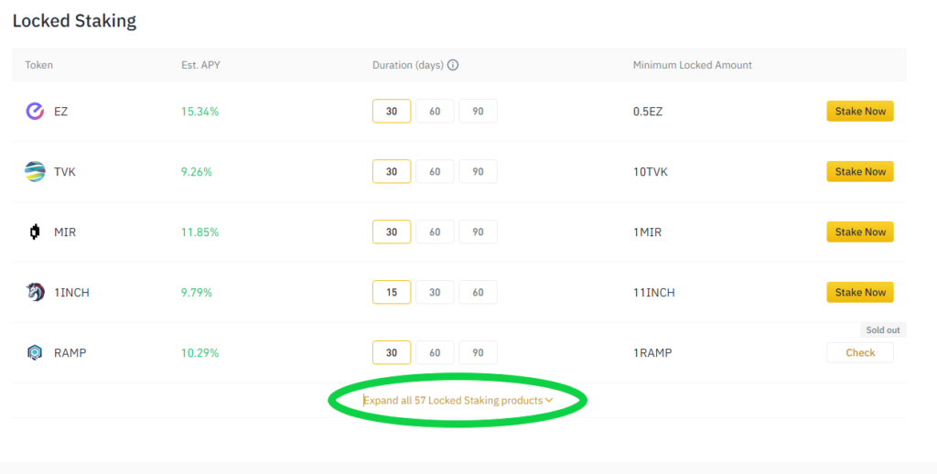
Task: Select 90 days duration for EZ
Action: 478,111
